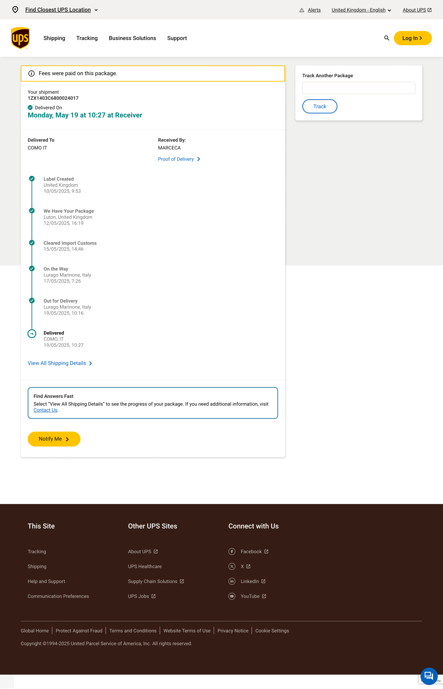
Task: Open the chat bubble icon
Action: point(429,676)
